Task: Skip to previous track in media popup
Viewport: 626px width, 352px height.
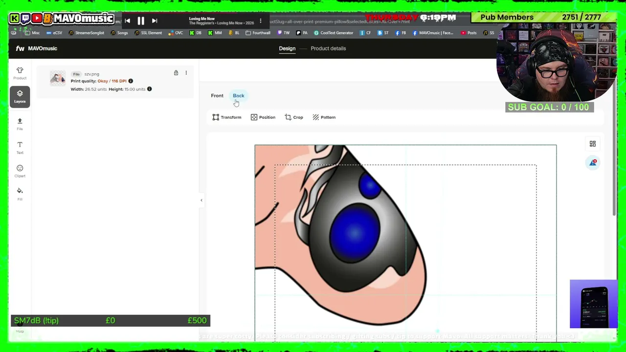Action: (x=127, y=21)
